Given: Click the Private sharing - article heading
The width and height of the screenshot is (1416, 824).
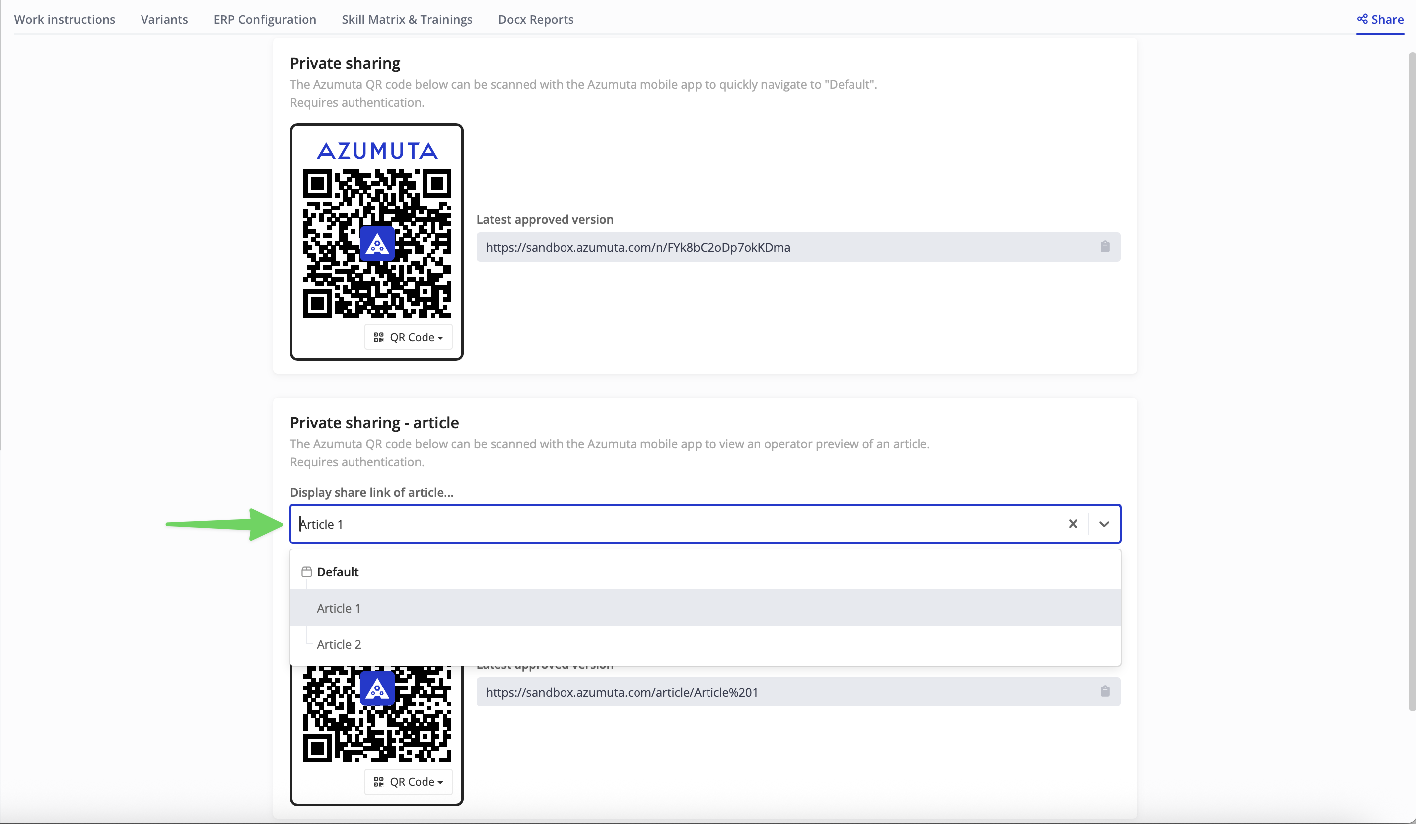Looking at the screenshot, I should pyautogui.click(x=374, y=422).
